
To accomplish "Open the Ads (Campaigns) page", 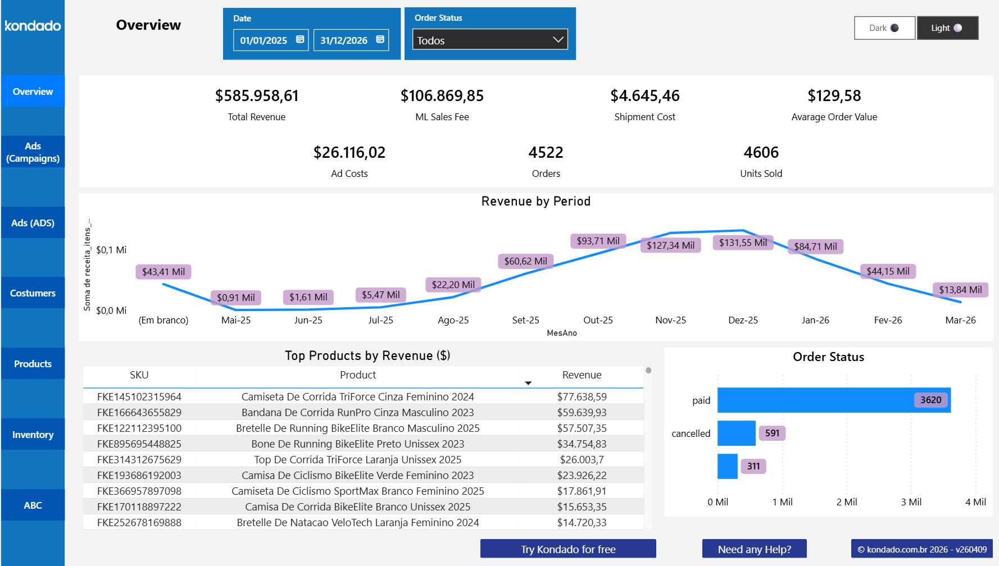I will 32,152.
